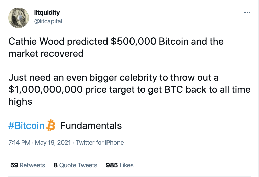Click the May 19, 2021 date

[x=53, y=142]
